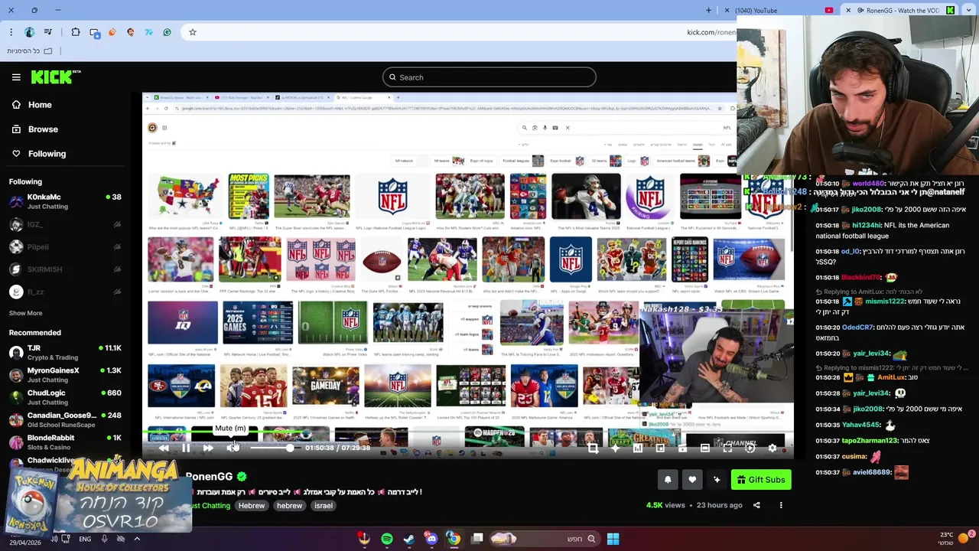
Task: Open Canadian_Goose9 recommended channel
Action: click(65, 419)
